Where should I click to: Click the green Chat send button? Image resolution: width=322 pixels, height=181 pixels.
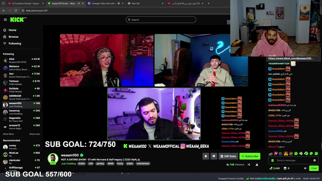(314, 168)
